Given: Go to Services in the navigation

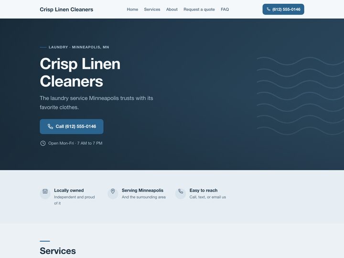Looking at the screenshot, I should (x=152, y=10).
